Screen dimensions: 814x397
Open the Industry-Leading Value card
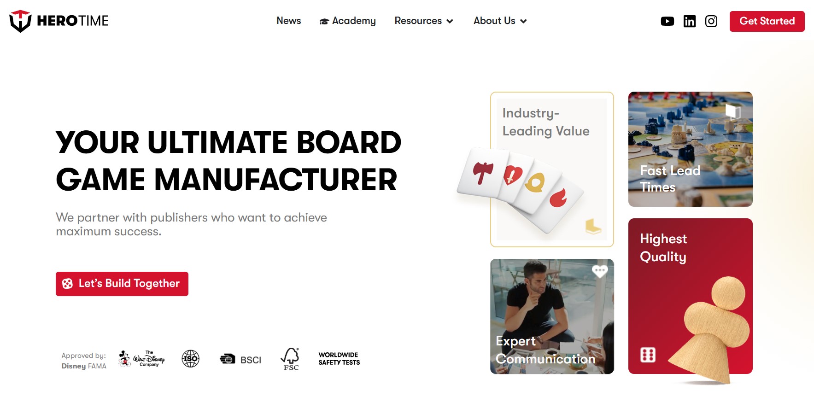[x=552, y=169]
